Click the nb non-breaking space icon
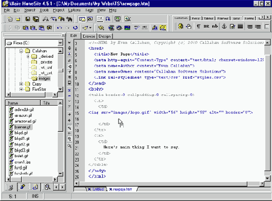This screenshot has width=272, height=201. [215, 27]
